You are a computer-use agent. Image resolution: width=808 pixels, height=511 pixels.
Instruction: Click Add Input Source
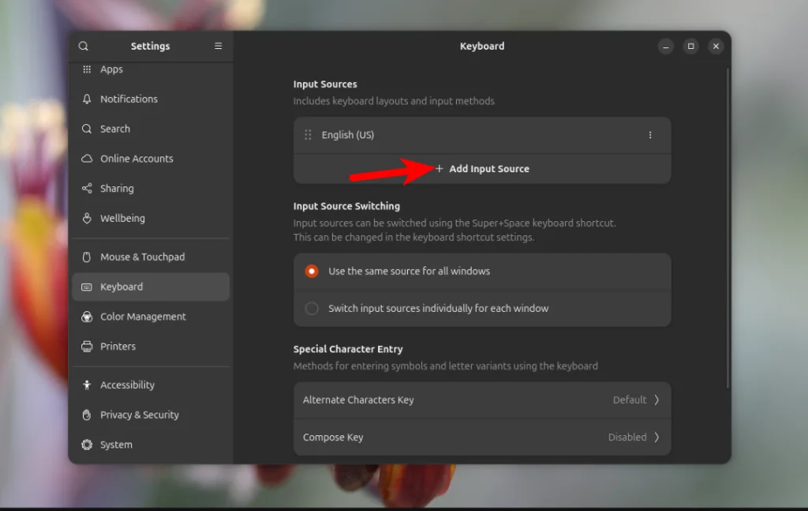482,168
